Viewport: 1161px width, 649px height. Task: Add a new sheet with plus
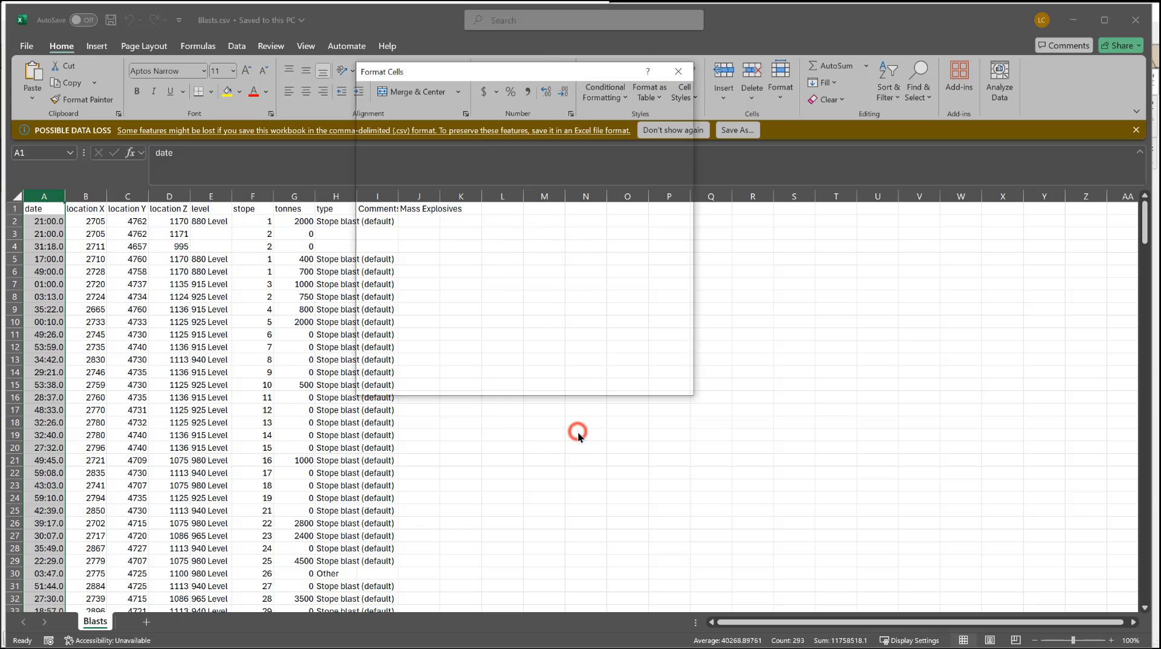(x=146, y=622)
